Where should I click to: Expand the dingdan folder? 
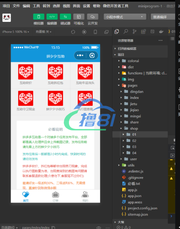[140, 92]
